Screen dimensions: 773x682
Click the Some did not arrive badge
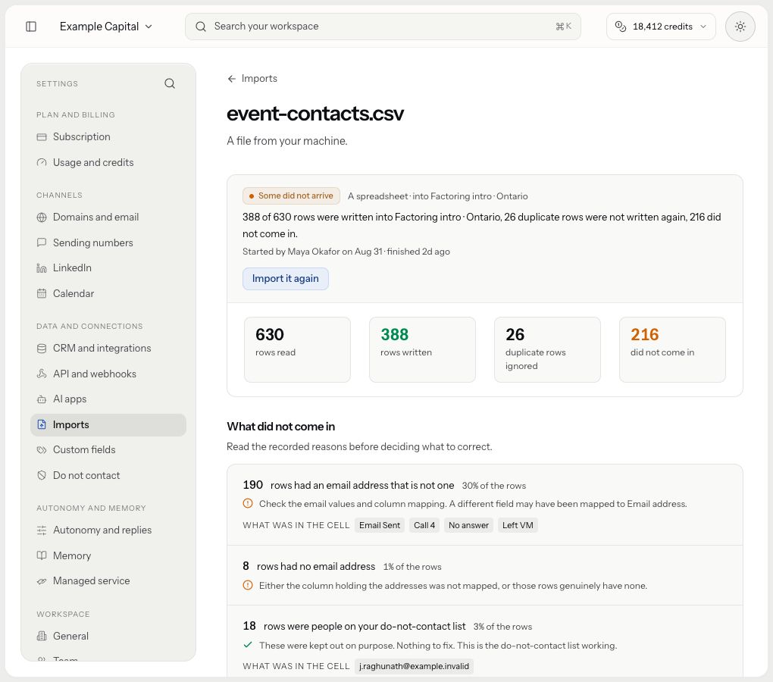291,196
